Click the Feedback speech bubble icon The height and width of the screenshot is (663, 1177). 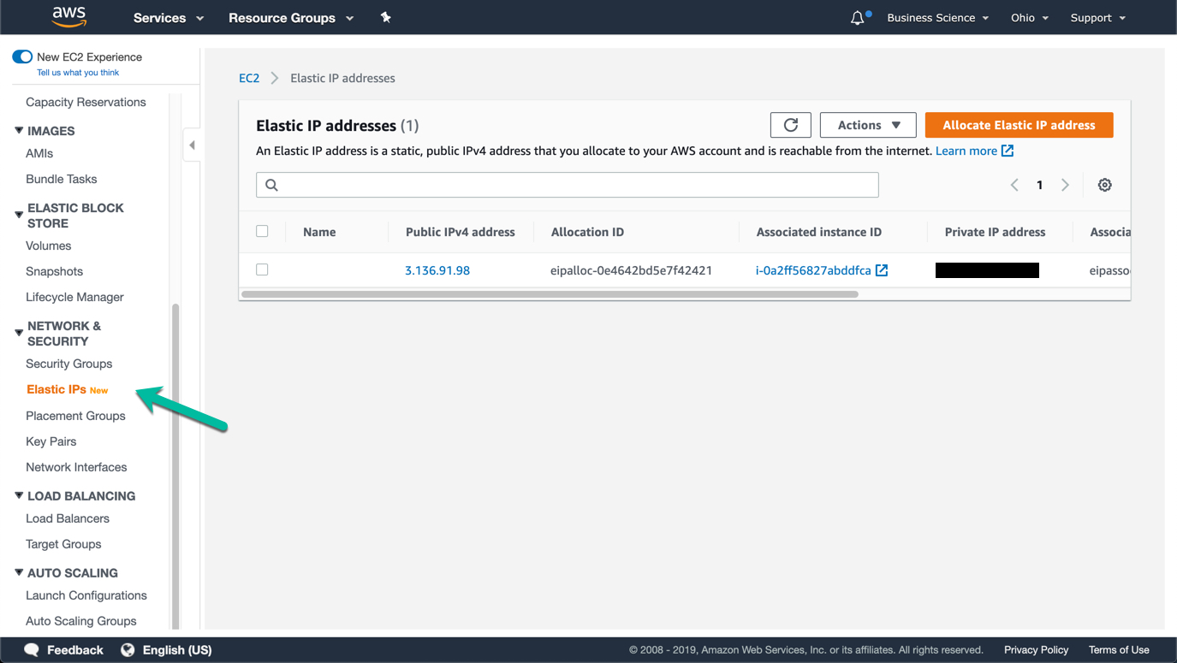[x=33, y=650]
